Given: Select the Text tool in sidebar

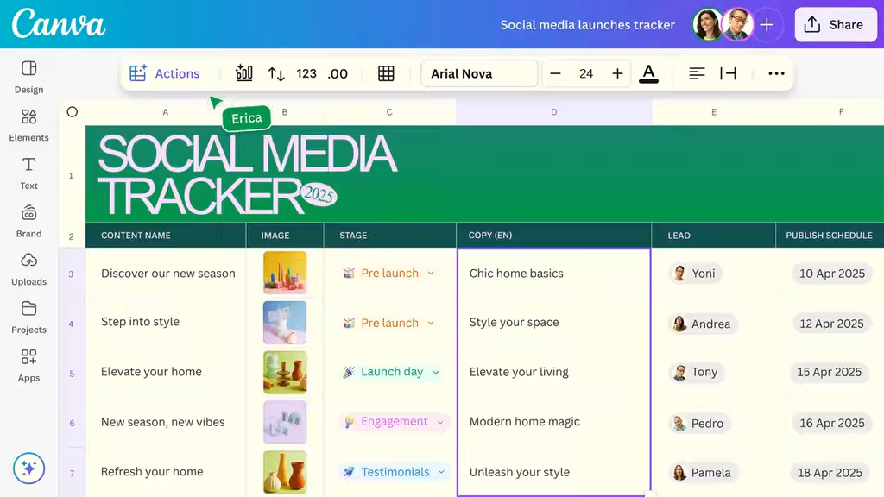Looking at the screenshot, I should click(x=28, y=173).
